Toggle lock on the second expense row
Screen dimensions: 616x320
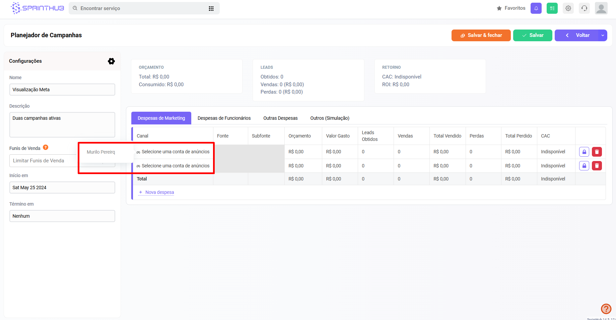(584, 166)
